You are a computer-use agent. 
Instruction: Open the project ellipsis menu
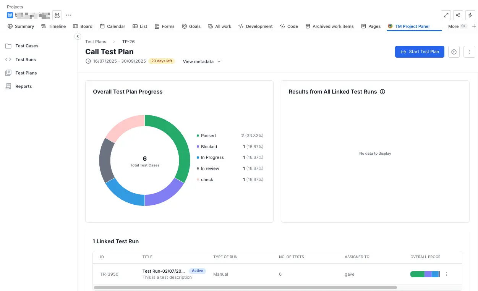tap(68, 15)
